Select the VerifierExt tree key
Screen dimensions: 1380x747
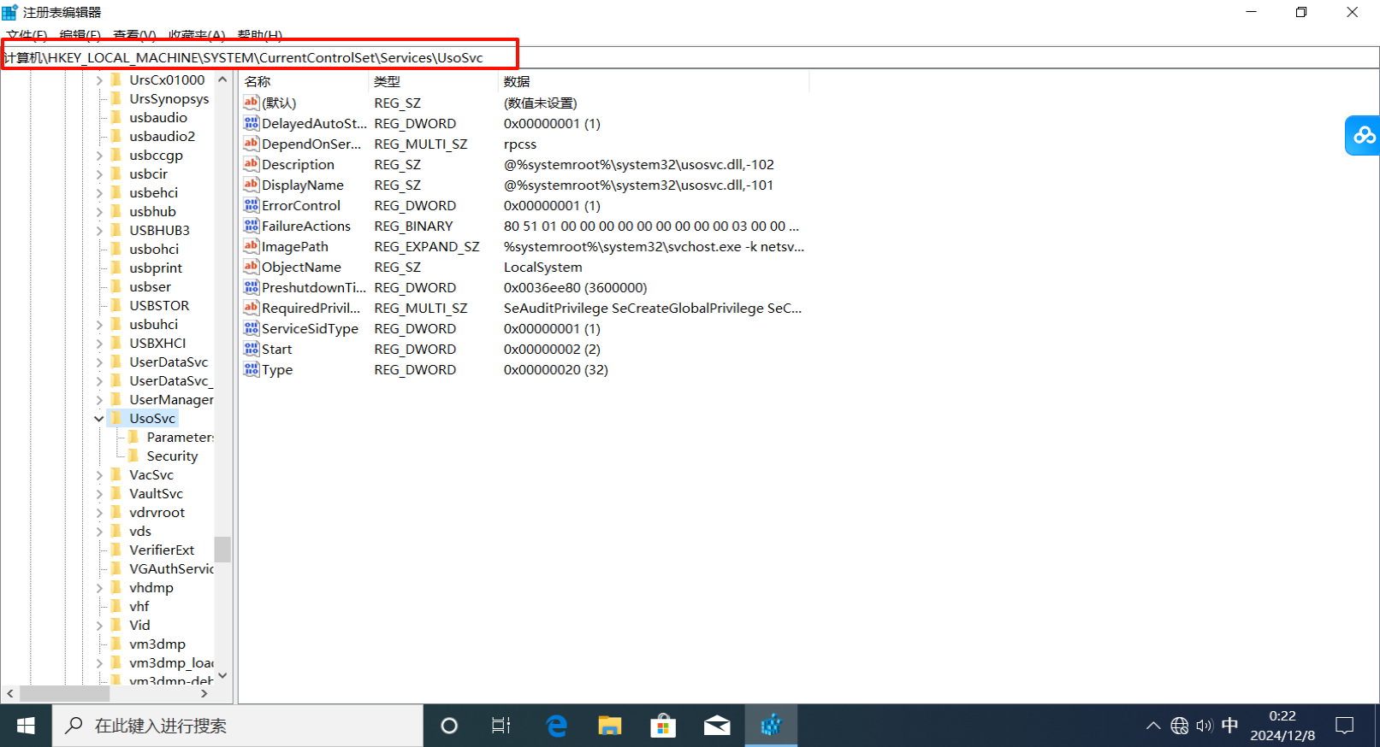click(x=162, y=550)
